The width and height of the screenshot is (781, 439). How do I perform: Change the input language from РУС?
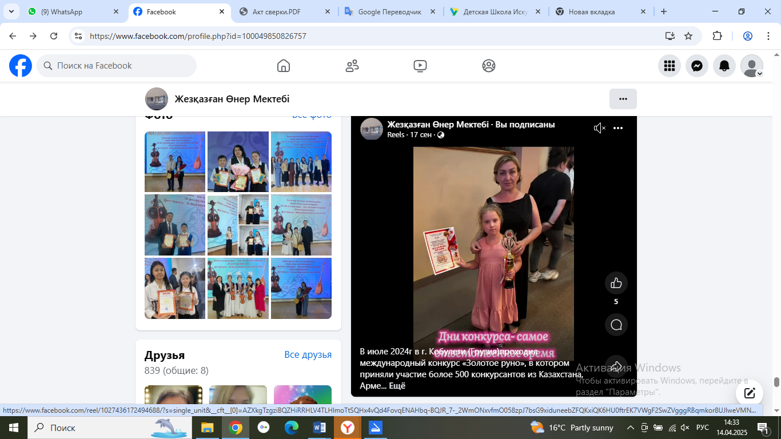703,428
